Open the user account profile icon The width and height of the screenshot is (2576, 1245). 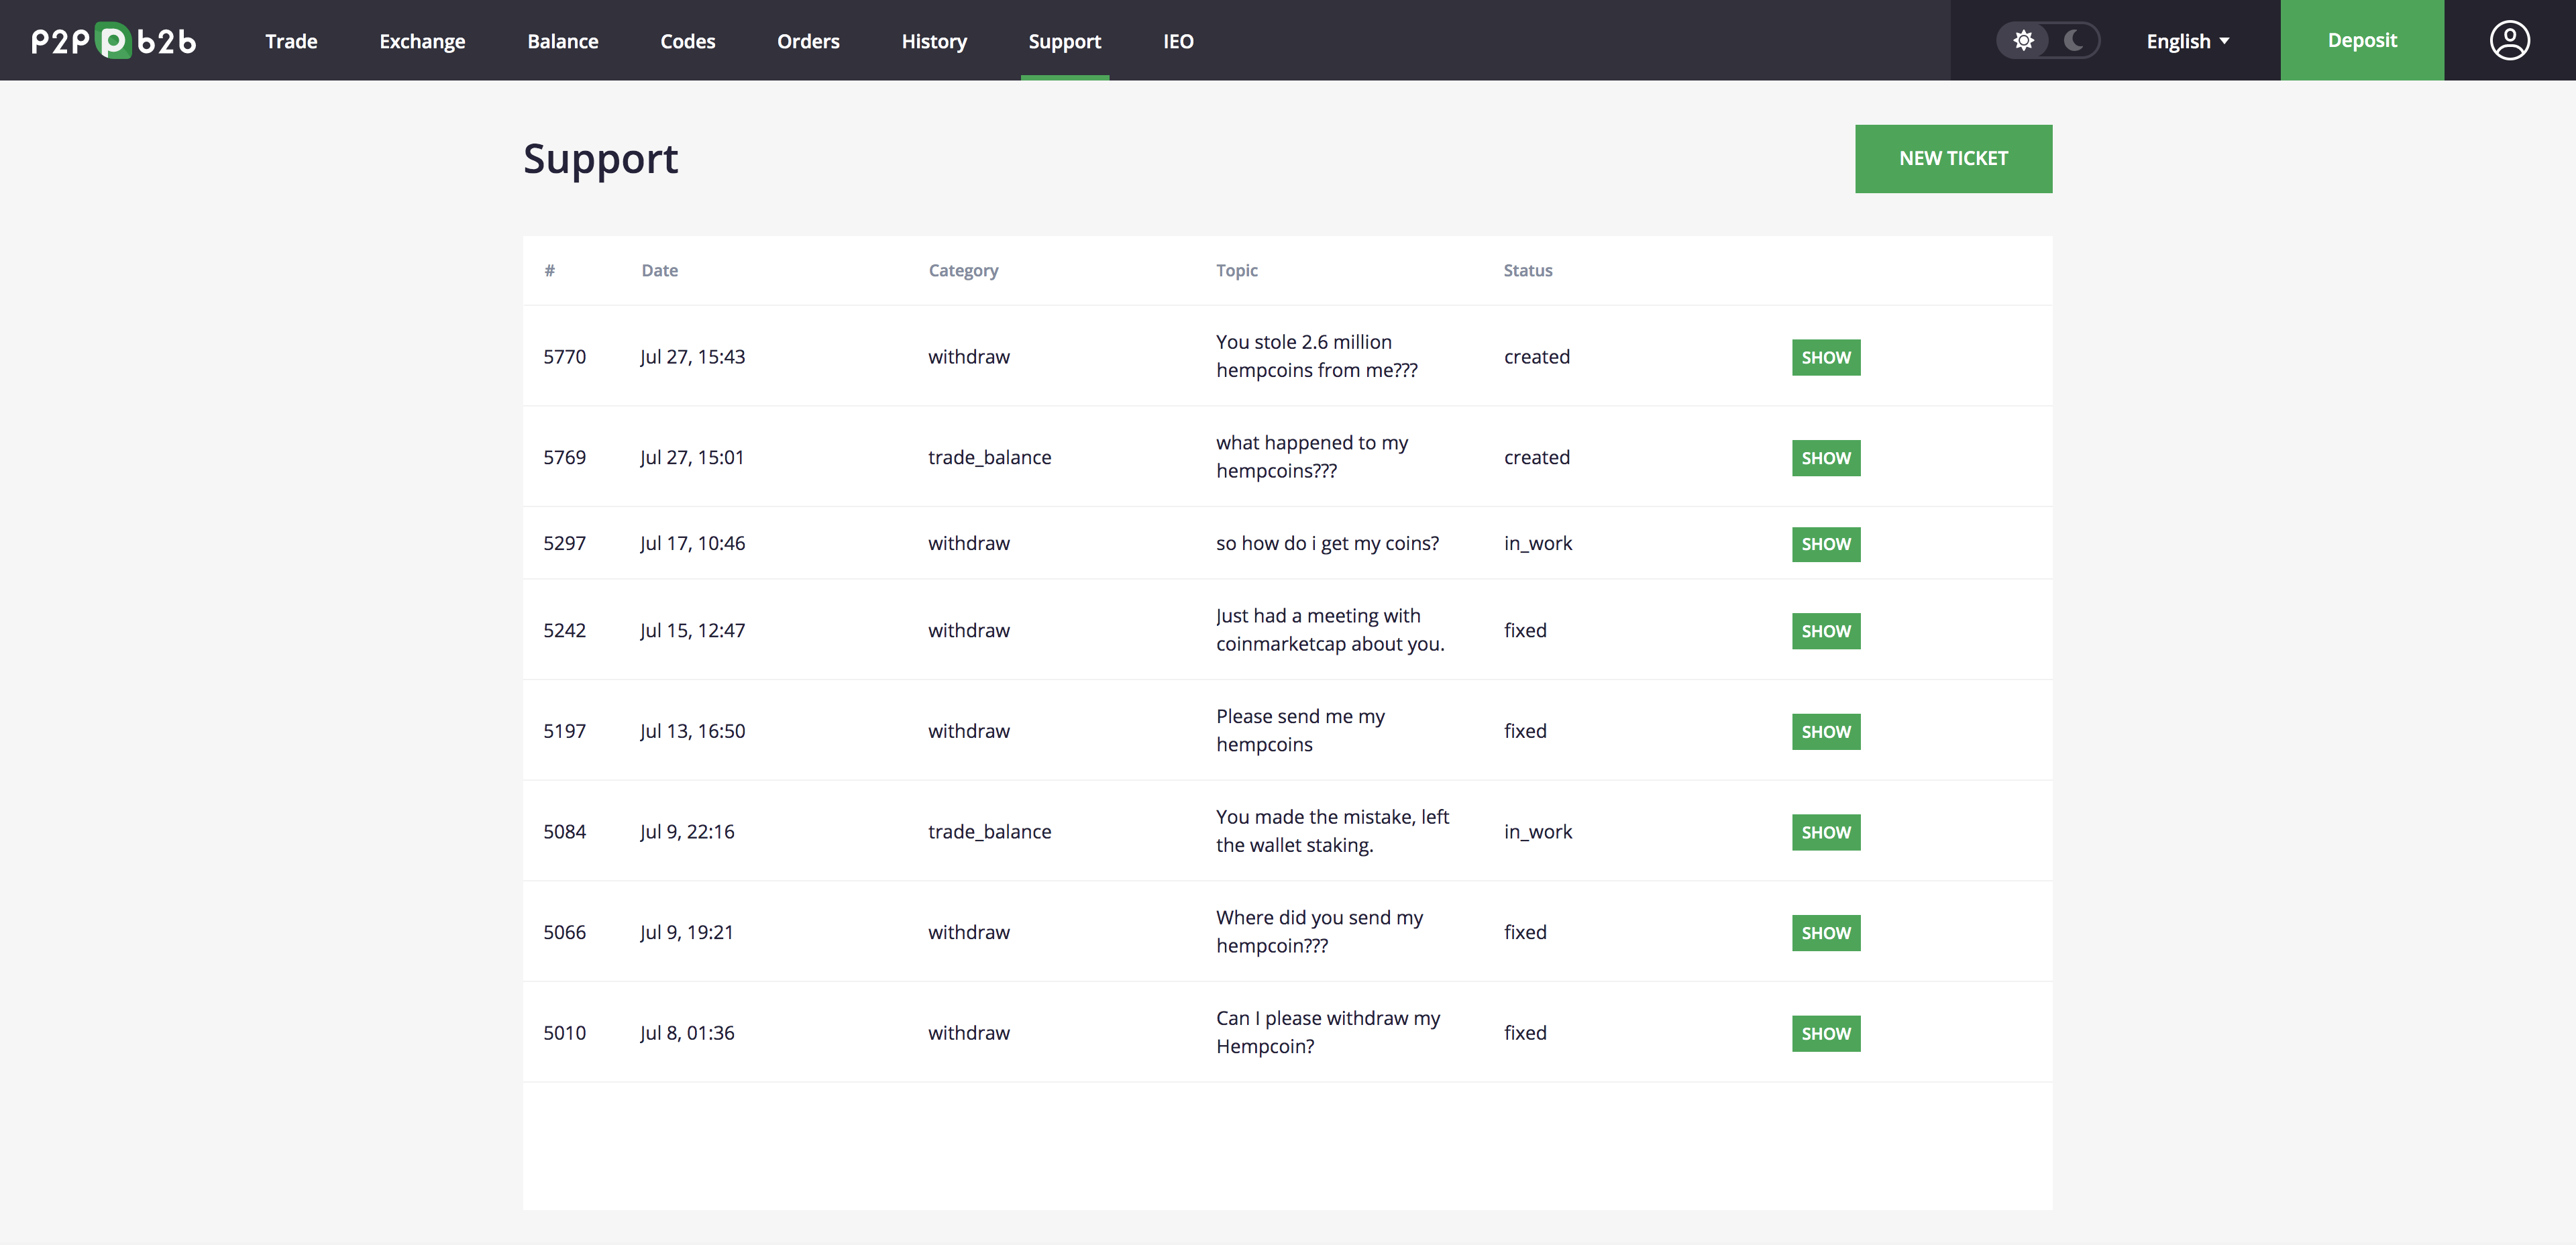2509,41
